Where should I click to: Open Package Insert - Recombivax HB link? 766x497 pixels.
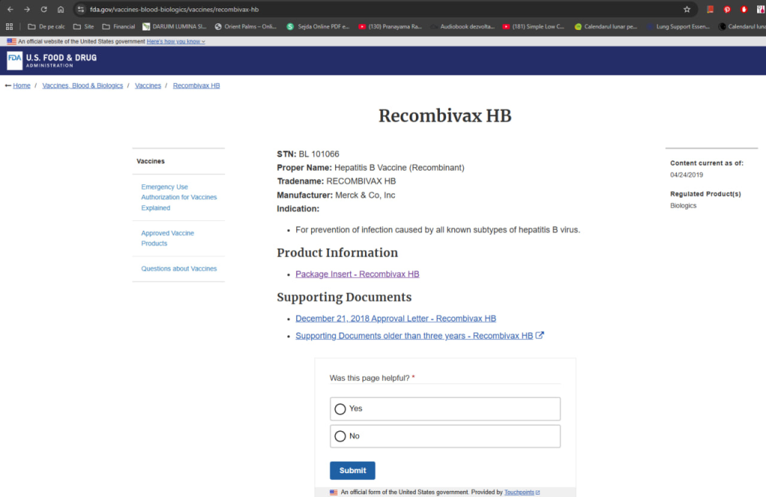[x=357, y=274]
